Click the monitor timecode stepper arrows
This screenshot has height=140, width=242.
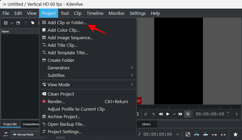[x=228, y=114]
